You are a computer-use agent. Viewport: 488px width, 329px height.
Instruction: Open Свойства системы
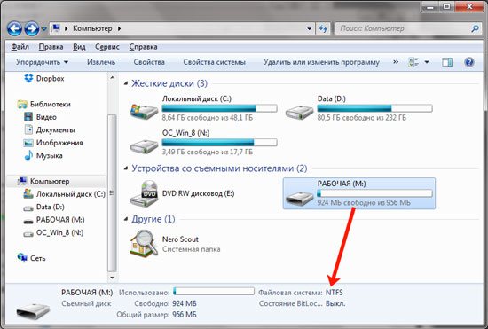[x=214, y=62]
